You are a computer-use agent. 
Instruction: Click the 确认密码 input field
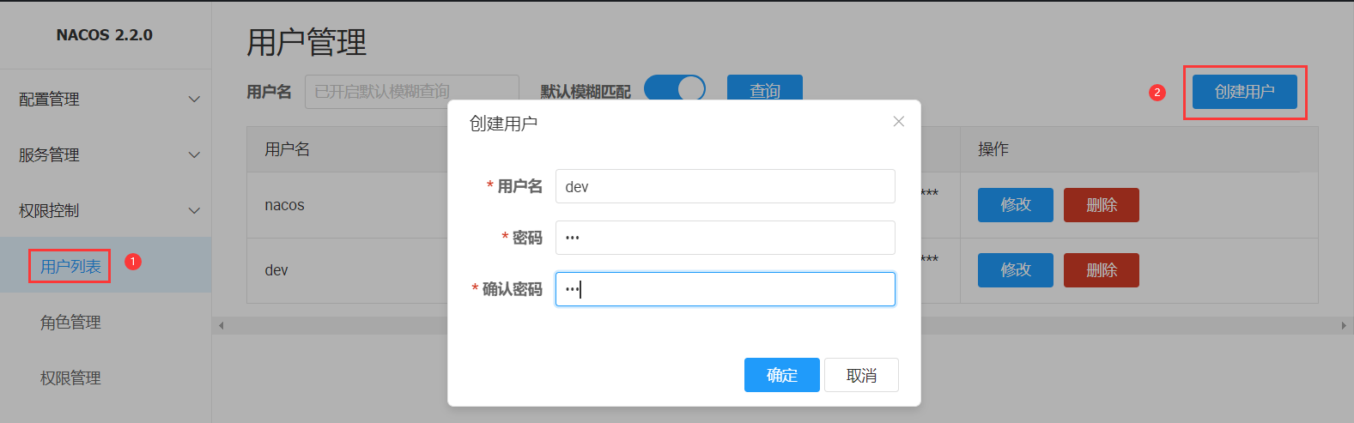[725, 289]
